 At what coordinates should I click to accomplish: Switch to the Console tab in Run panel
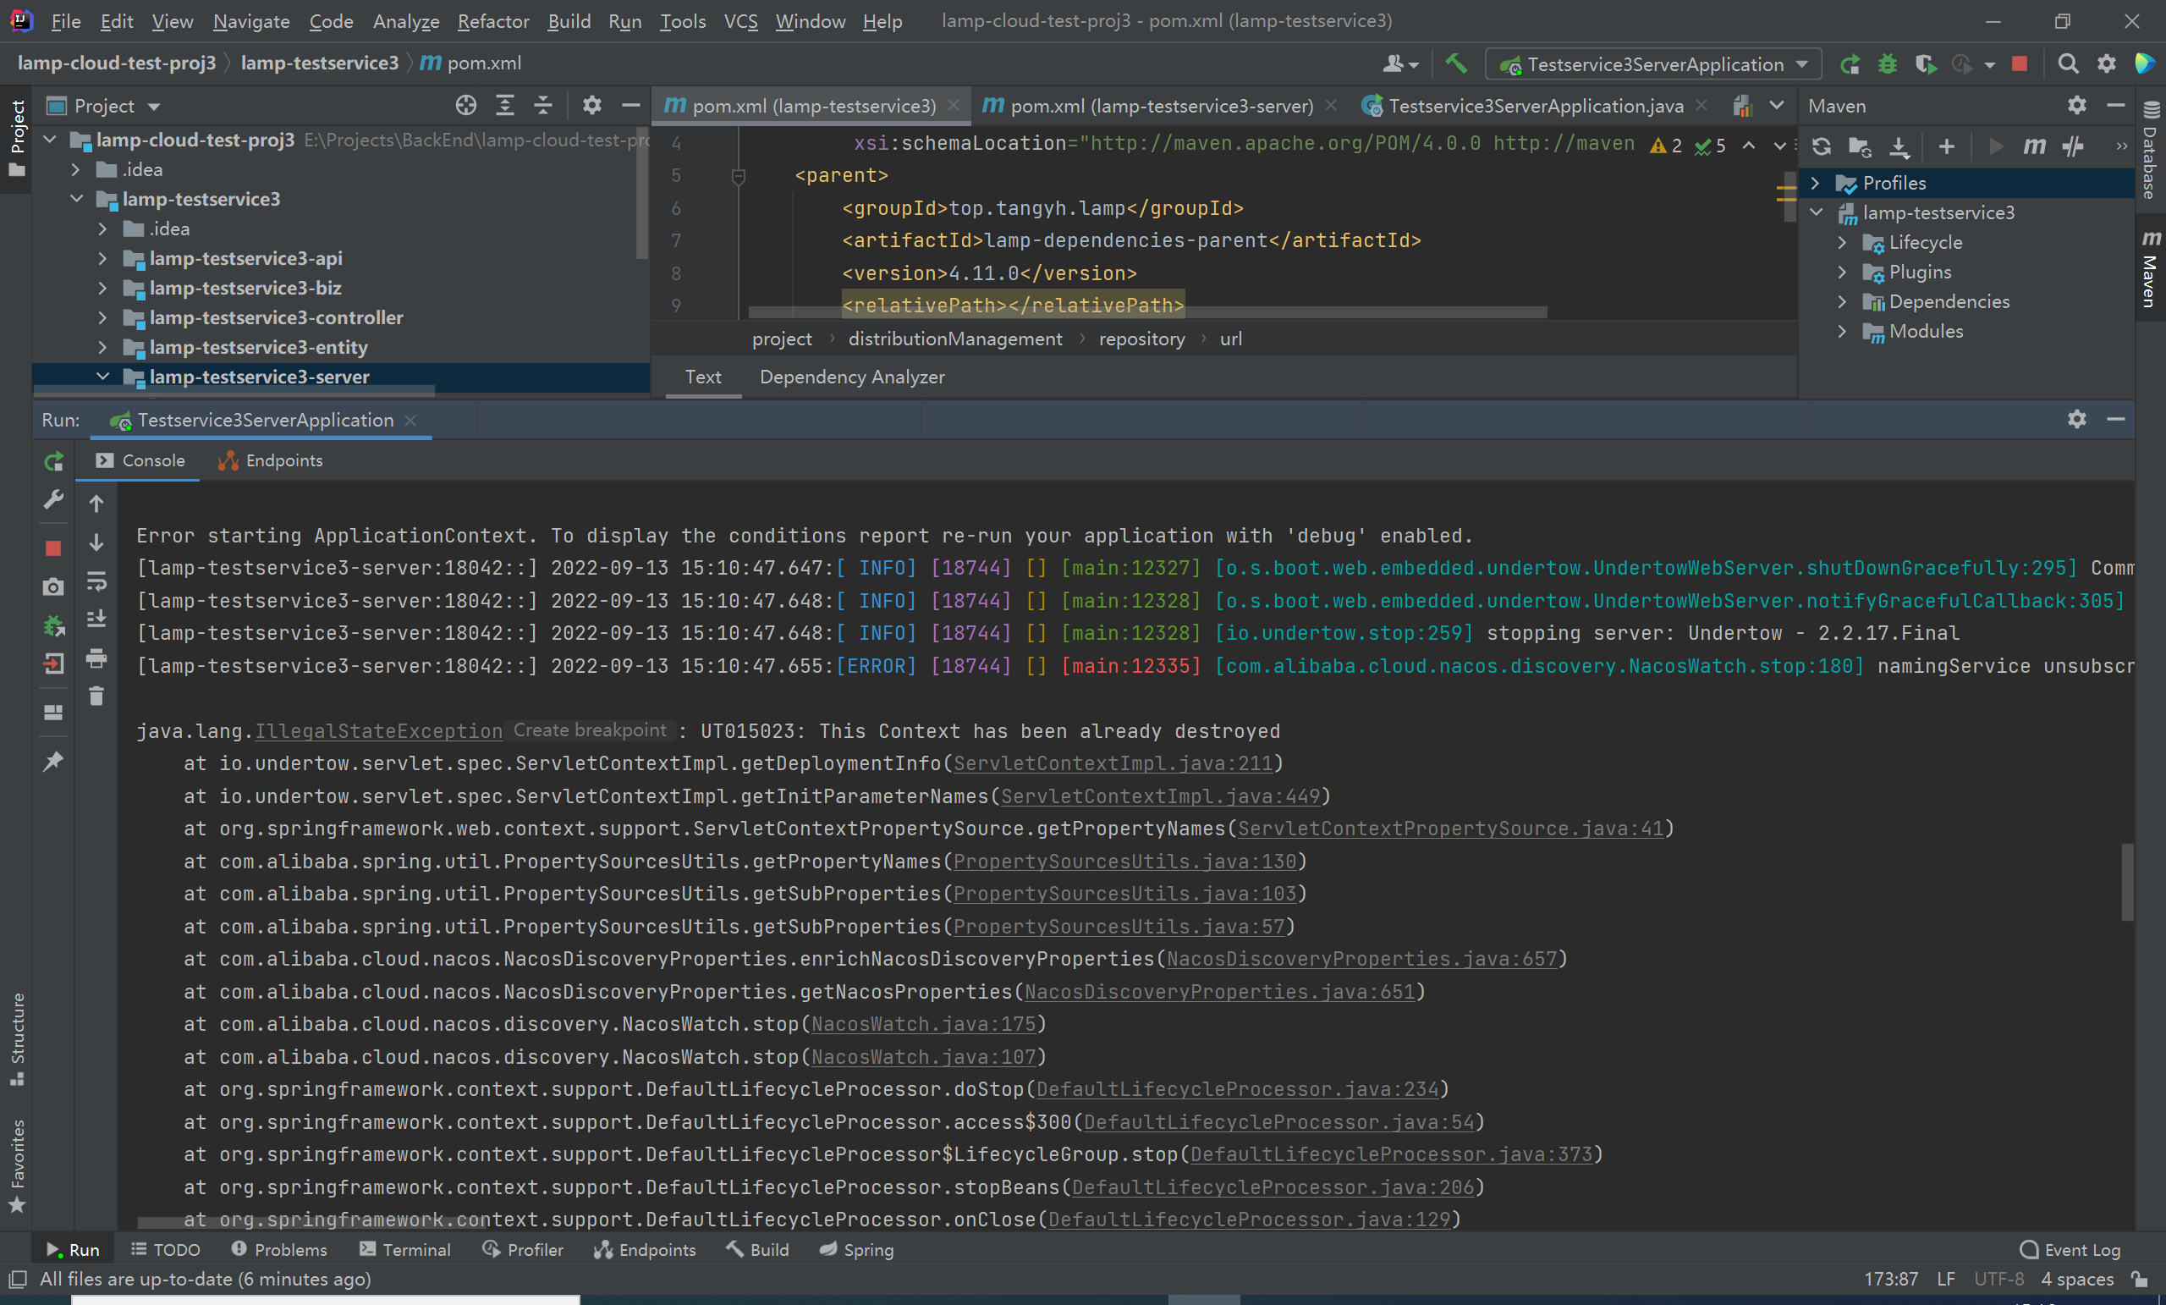153,460
